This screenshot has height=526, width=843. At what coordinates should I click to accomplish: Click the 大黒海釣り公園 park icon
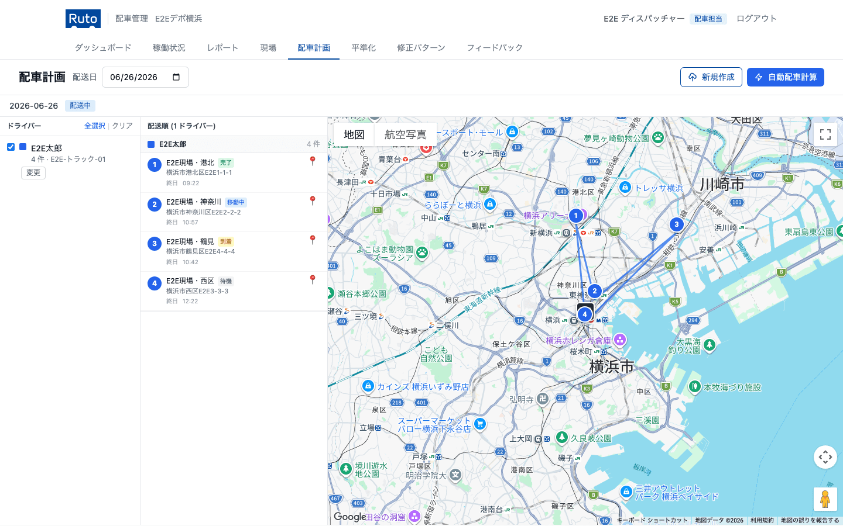click(710, 345)
